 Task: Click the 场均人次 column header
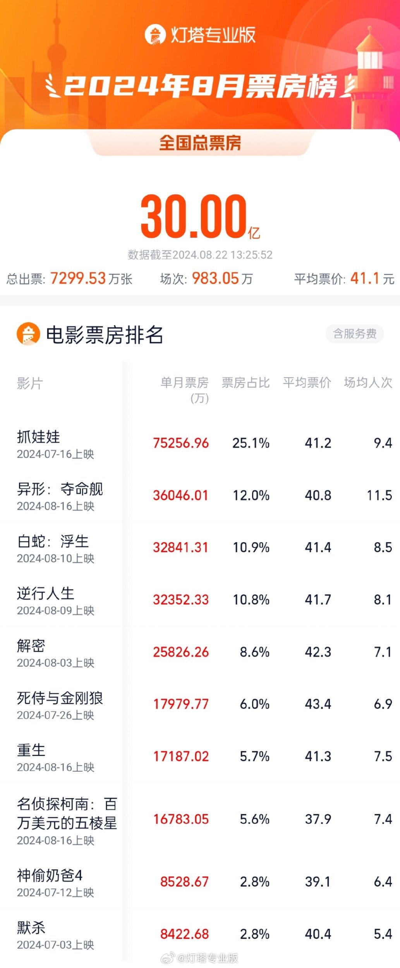pyautogui.click(x=368, y=383)
